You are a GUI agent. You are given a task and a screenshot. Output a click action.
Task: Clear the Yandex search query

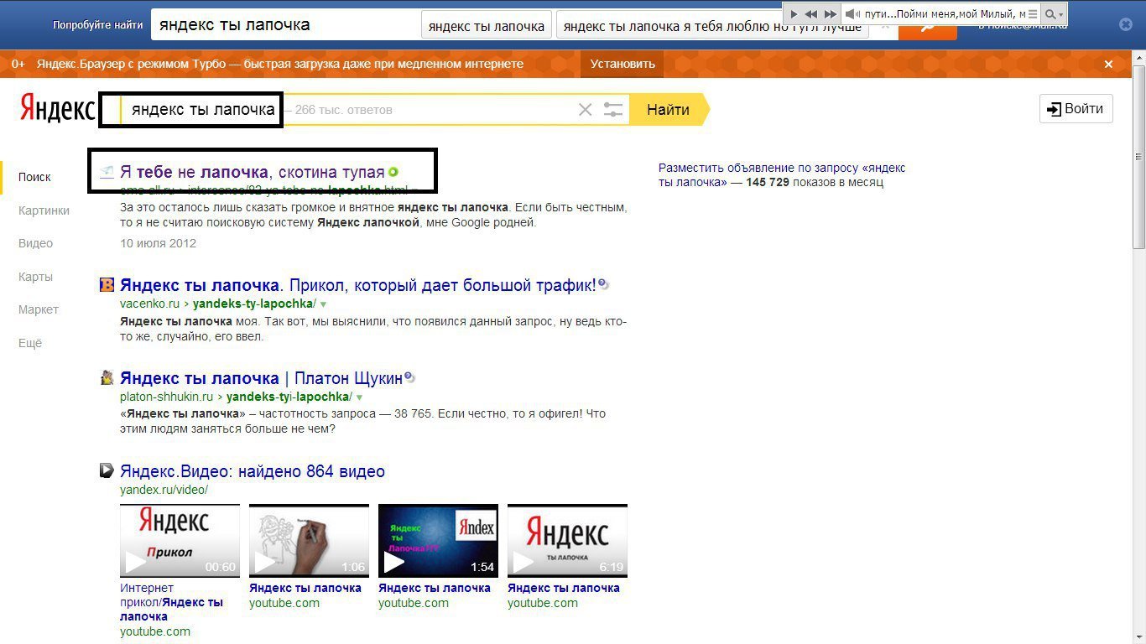(586, 110)
